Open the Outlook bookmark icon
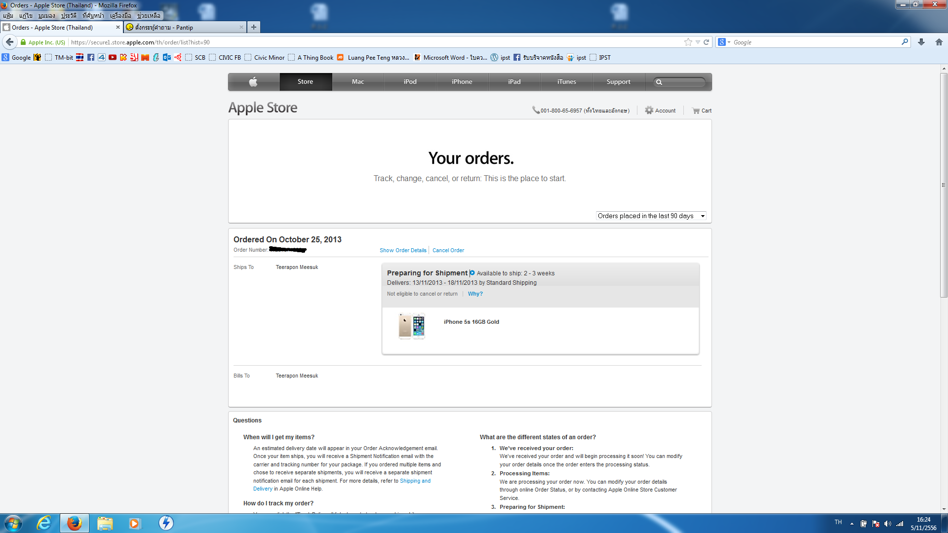Screen dimensions: 948x533 (167, 58)
